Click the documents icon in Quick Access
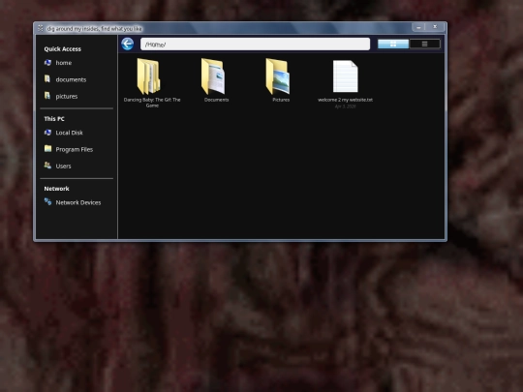The height and width of the screenshot is (392, 523). point(47,79)
